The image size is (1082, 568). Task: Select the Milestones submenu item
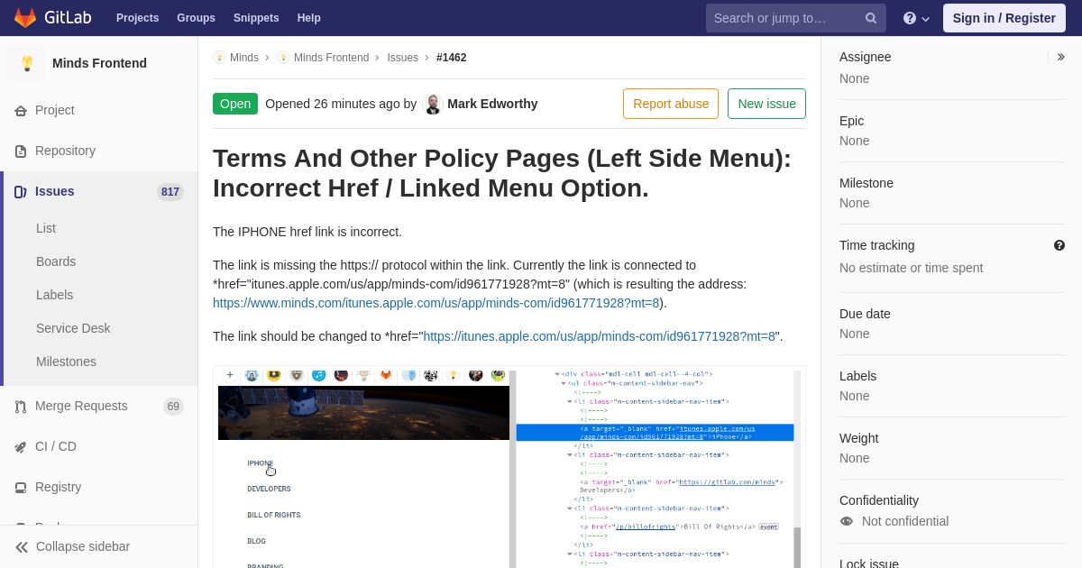(x=66, y=362)
